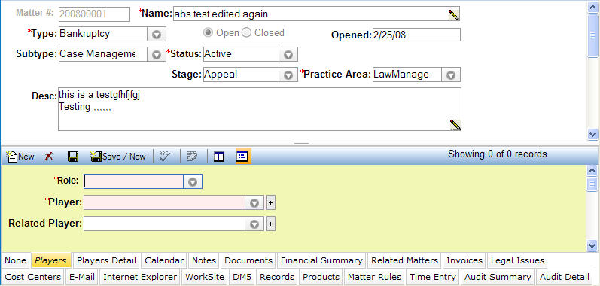Open the E-Mail tab
The height and width of the screenshot is (286, 600).
coord(82,277)
